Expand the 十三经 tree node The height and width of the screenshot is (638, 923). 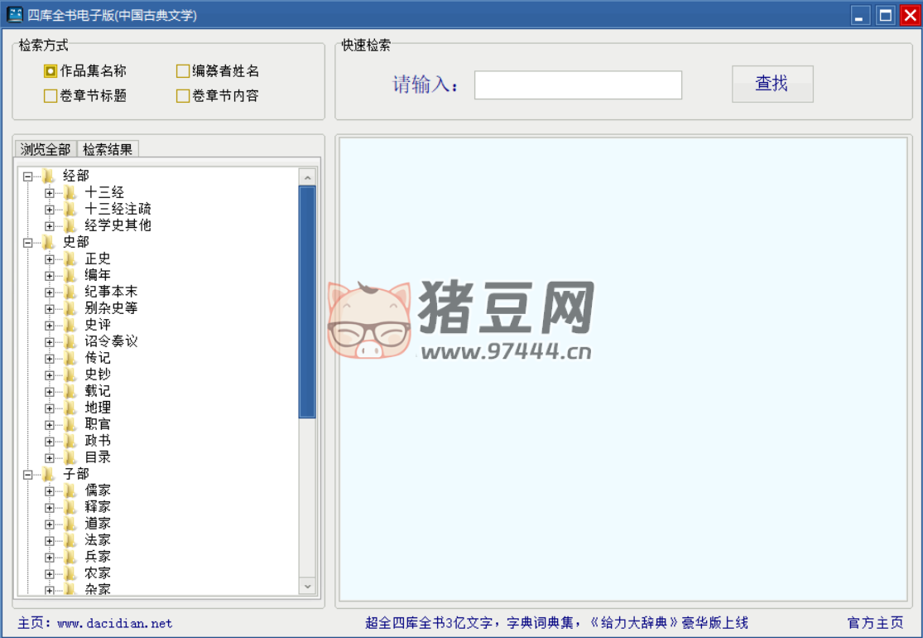pos(50,192)
